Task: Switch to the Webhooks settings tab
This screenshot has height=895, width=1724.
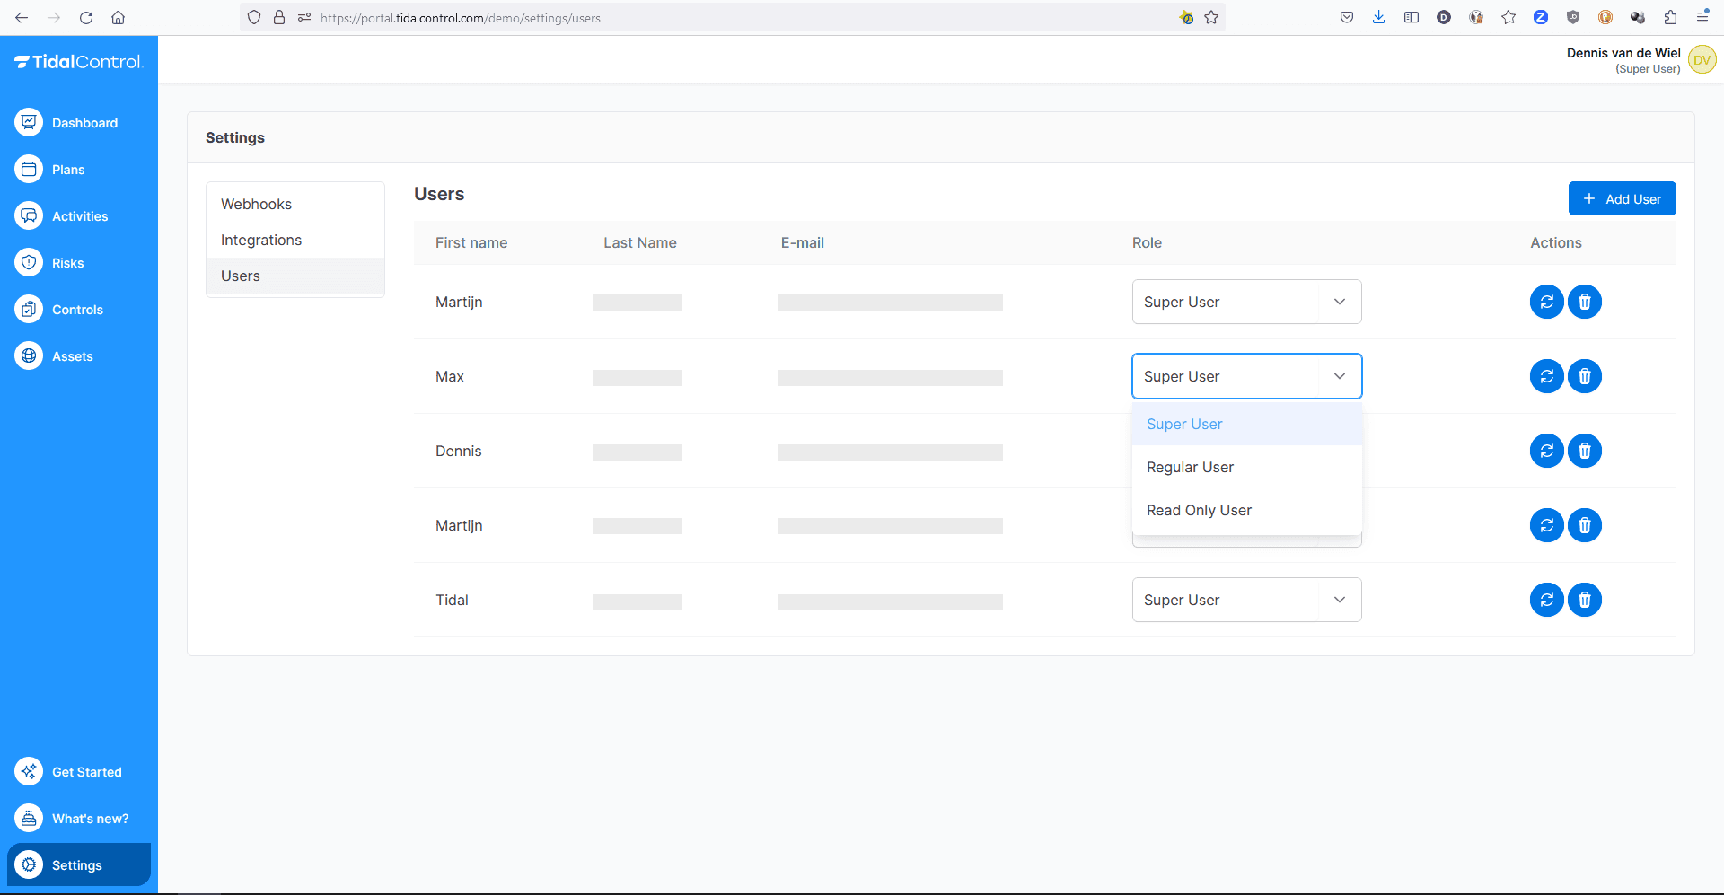Action: [256, 204]
